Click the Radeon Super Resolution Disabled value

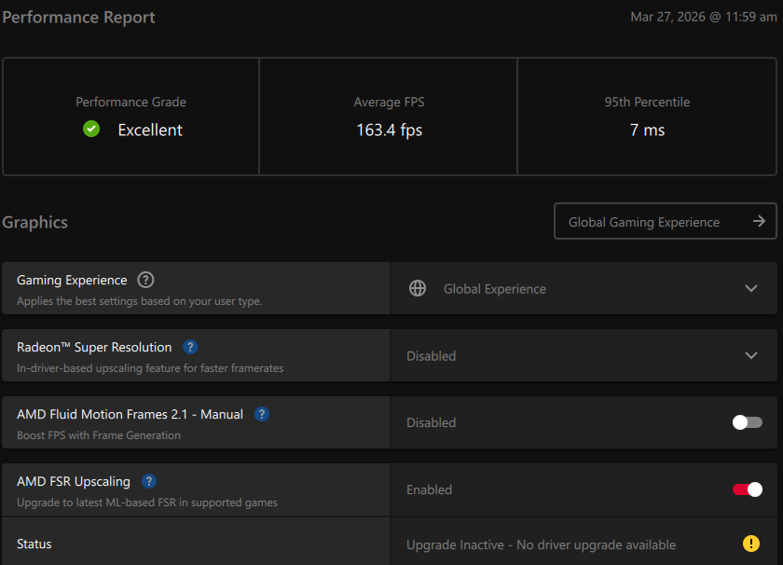pos(432,356)
